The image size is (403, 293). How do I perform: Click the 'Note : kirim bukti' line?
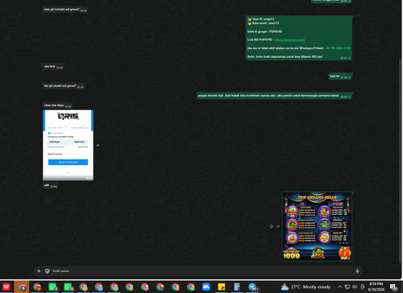[285, 56]
